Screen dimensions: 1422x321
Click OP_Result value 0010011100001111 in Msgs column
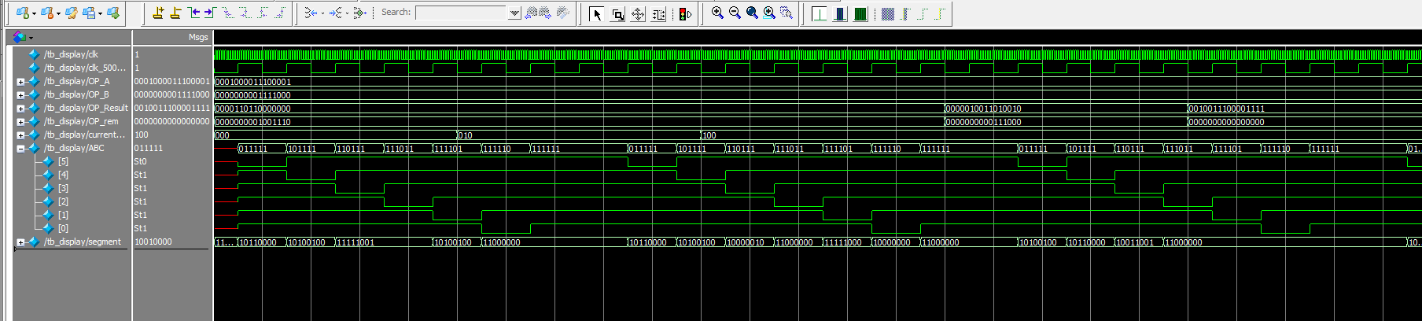pos(172,108)
